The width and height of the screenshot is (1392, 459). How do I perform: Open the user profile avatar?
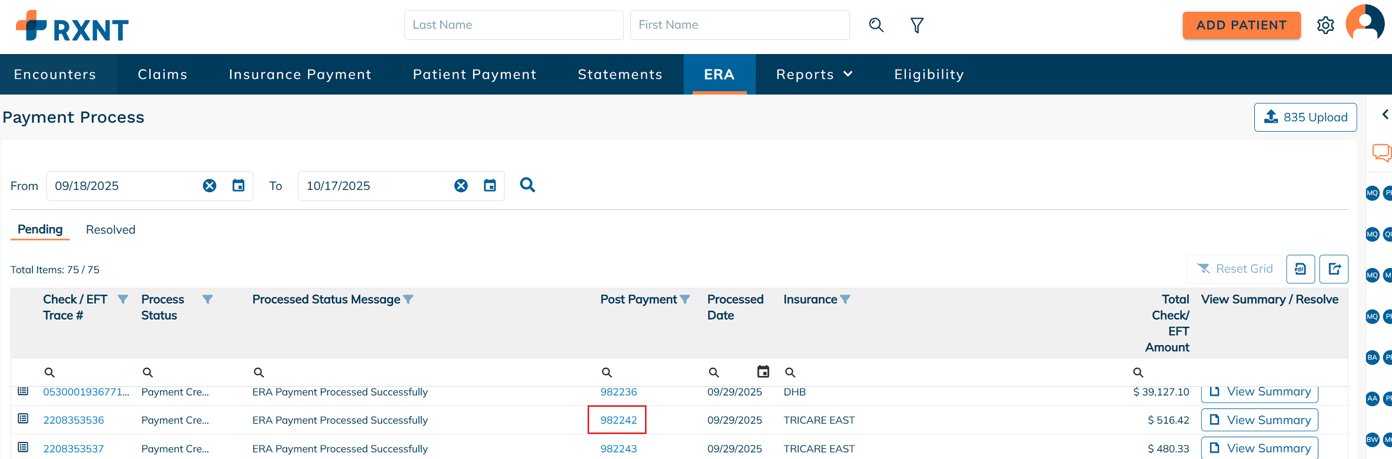pos(1365,24)
